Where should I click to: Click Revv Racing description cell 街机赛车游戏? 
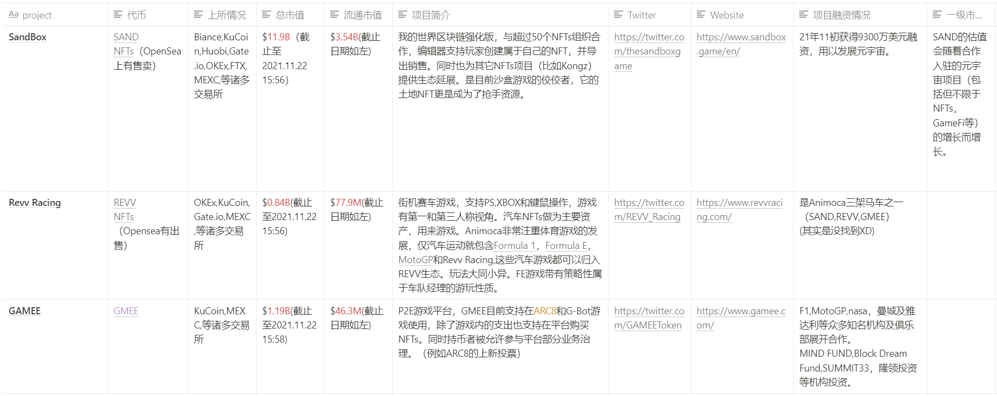(x=500, y=245)
